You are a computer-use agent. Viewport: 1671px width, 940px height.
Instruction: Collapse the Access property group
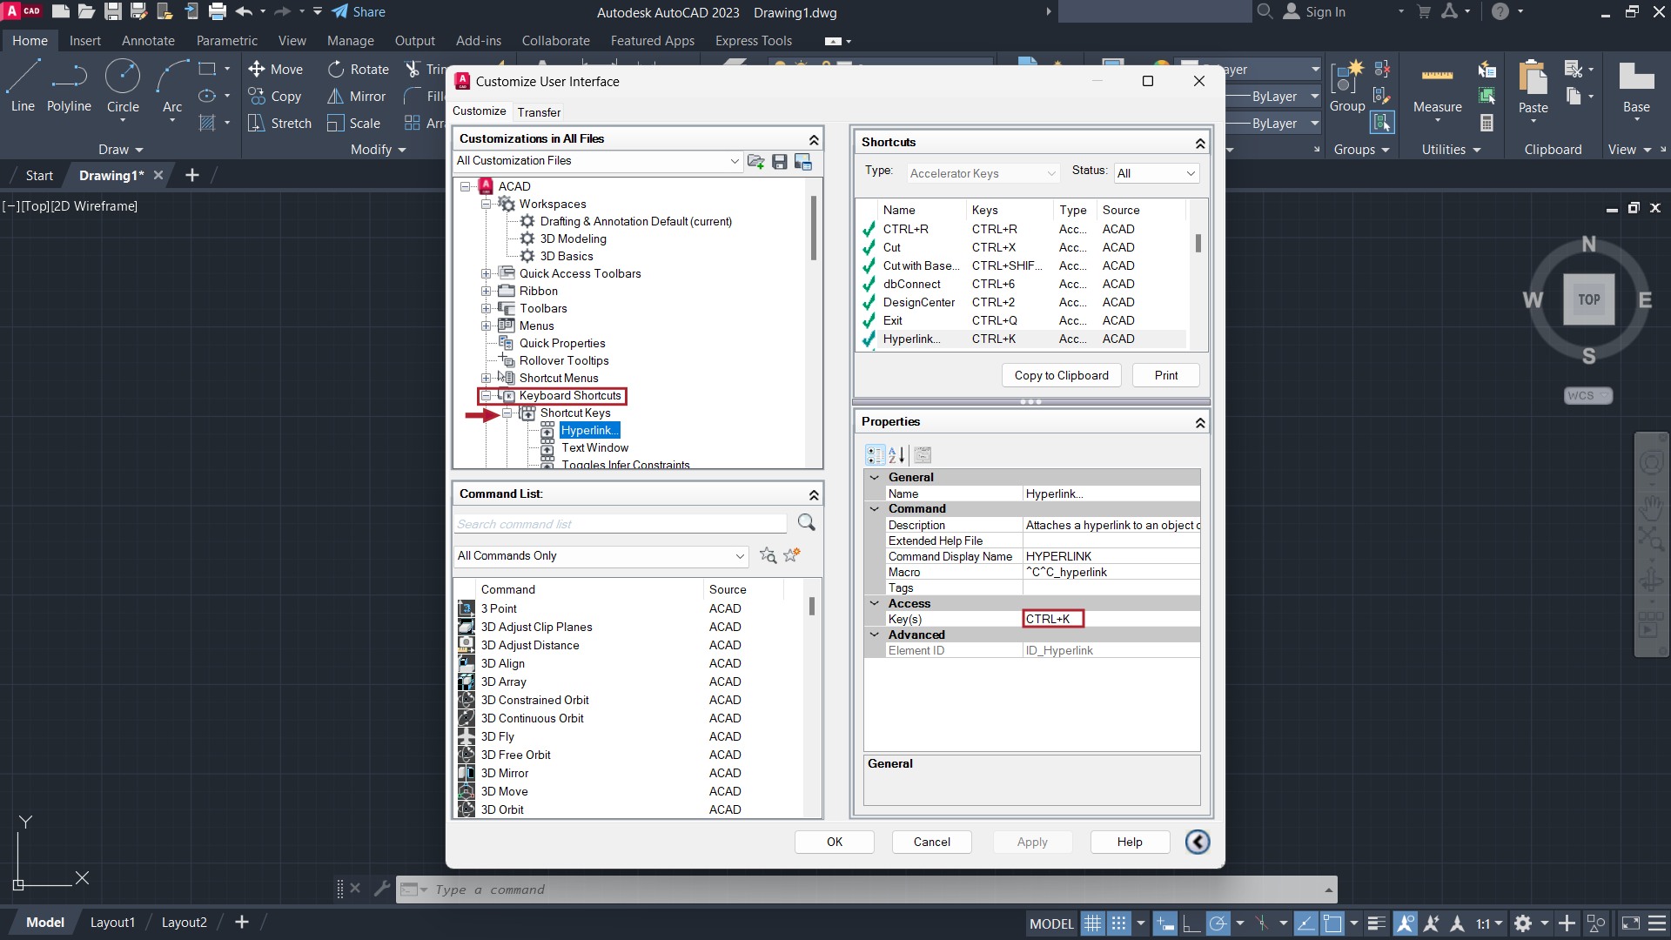(x=875, y=603)
